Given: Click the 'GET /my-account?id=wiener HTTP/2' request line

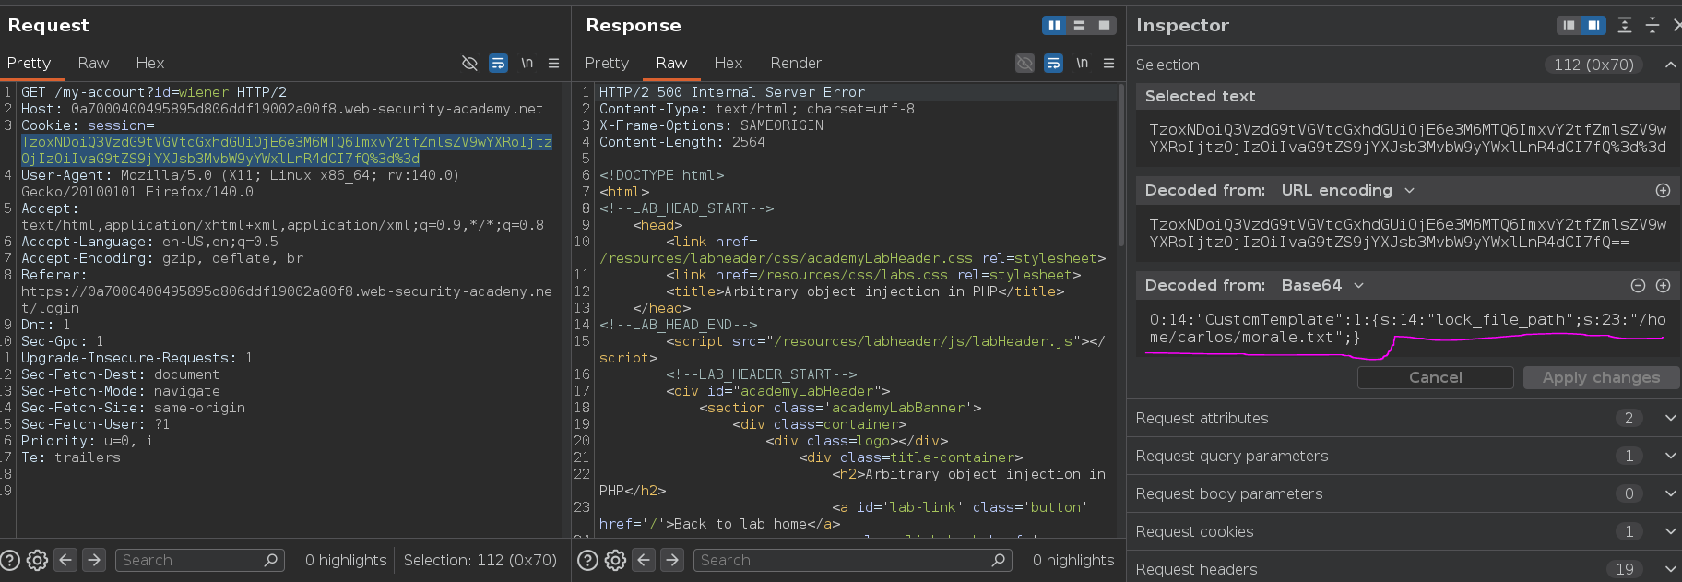Looking at the screenshot, I should [x=154, y=92].
